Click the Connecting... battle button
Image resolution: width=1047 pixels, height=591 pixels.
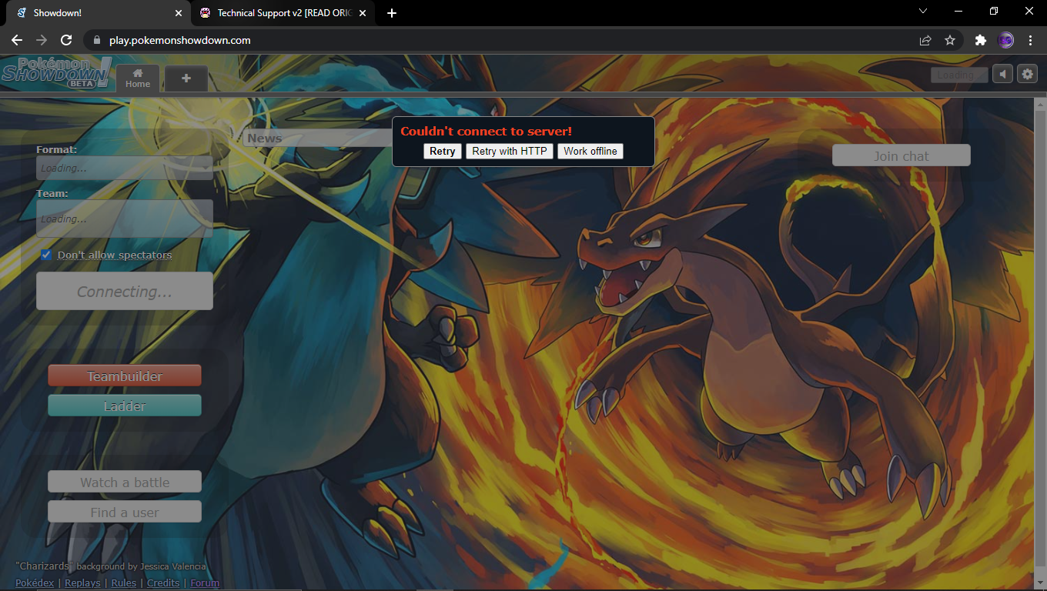(x=125, y=292)
